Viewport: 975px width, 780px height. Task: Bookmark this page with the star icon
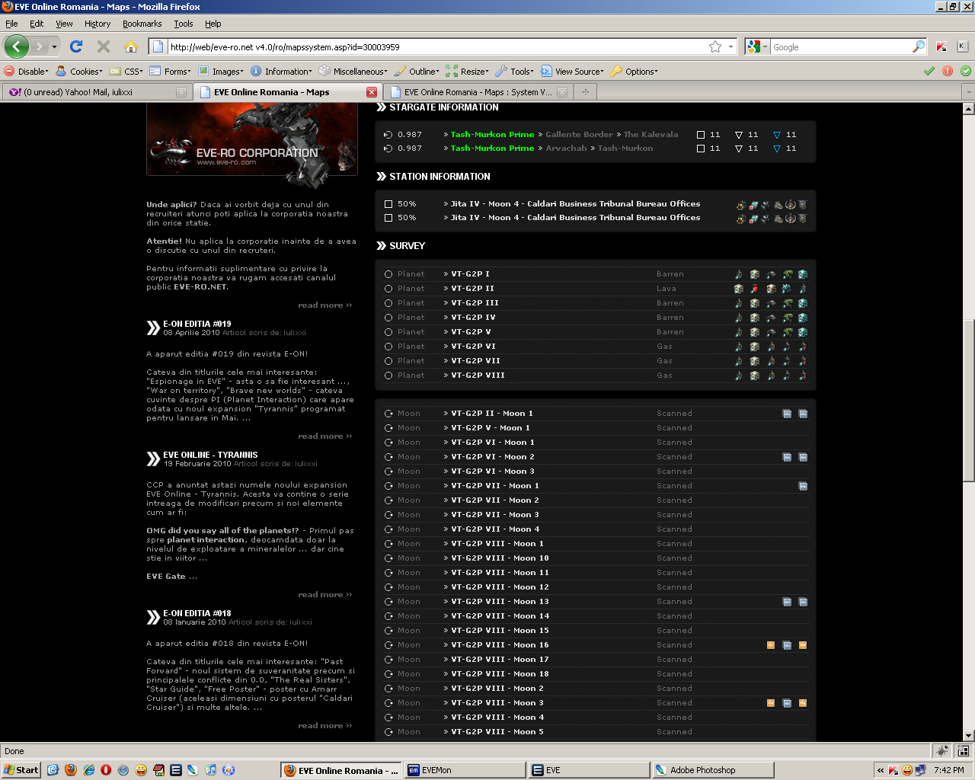coord(715,46)
